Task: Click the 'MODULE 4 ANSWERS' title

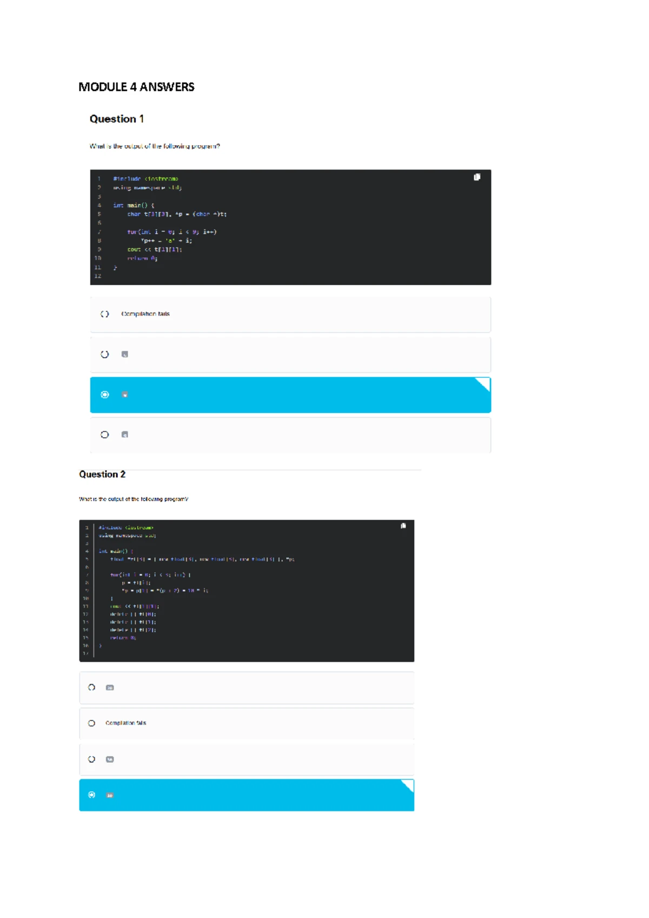Action: (x=136, y=87)
